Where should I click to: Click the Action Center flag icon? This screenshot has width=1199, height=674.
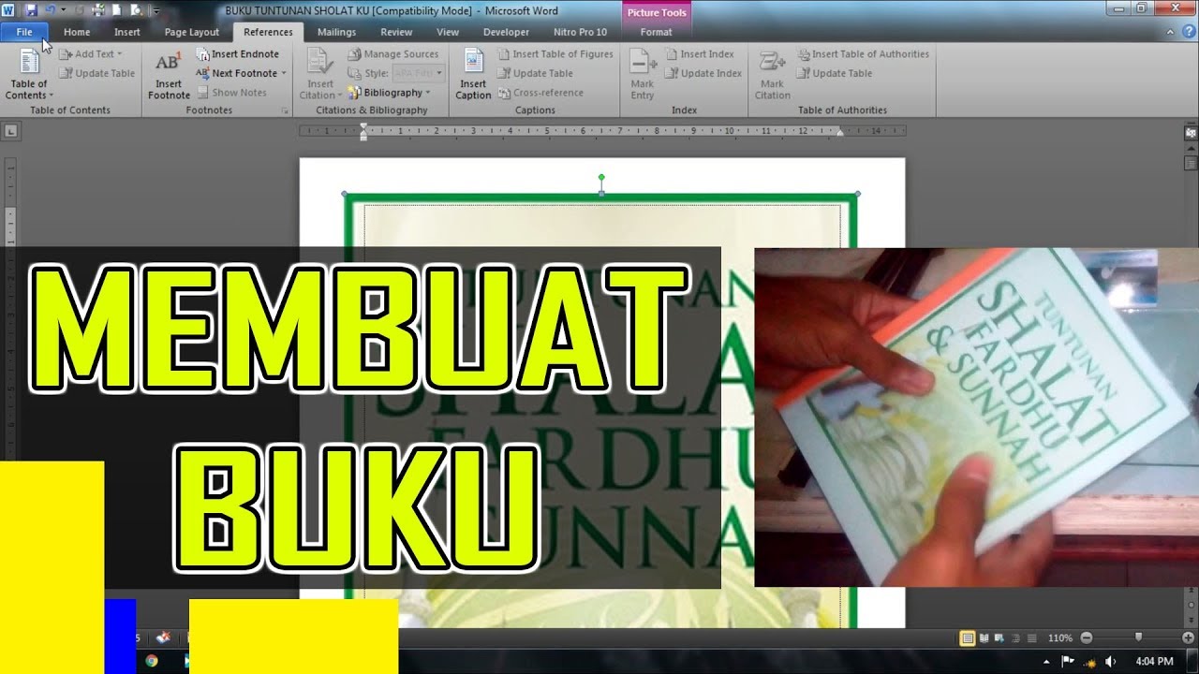1067,661
